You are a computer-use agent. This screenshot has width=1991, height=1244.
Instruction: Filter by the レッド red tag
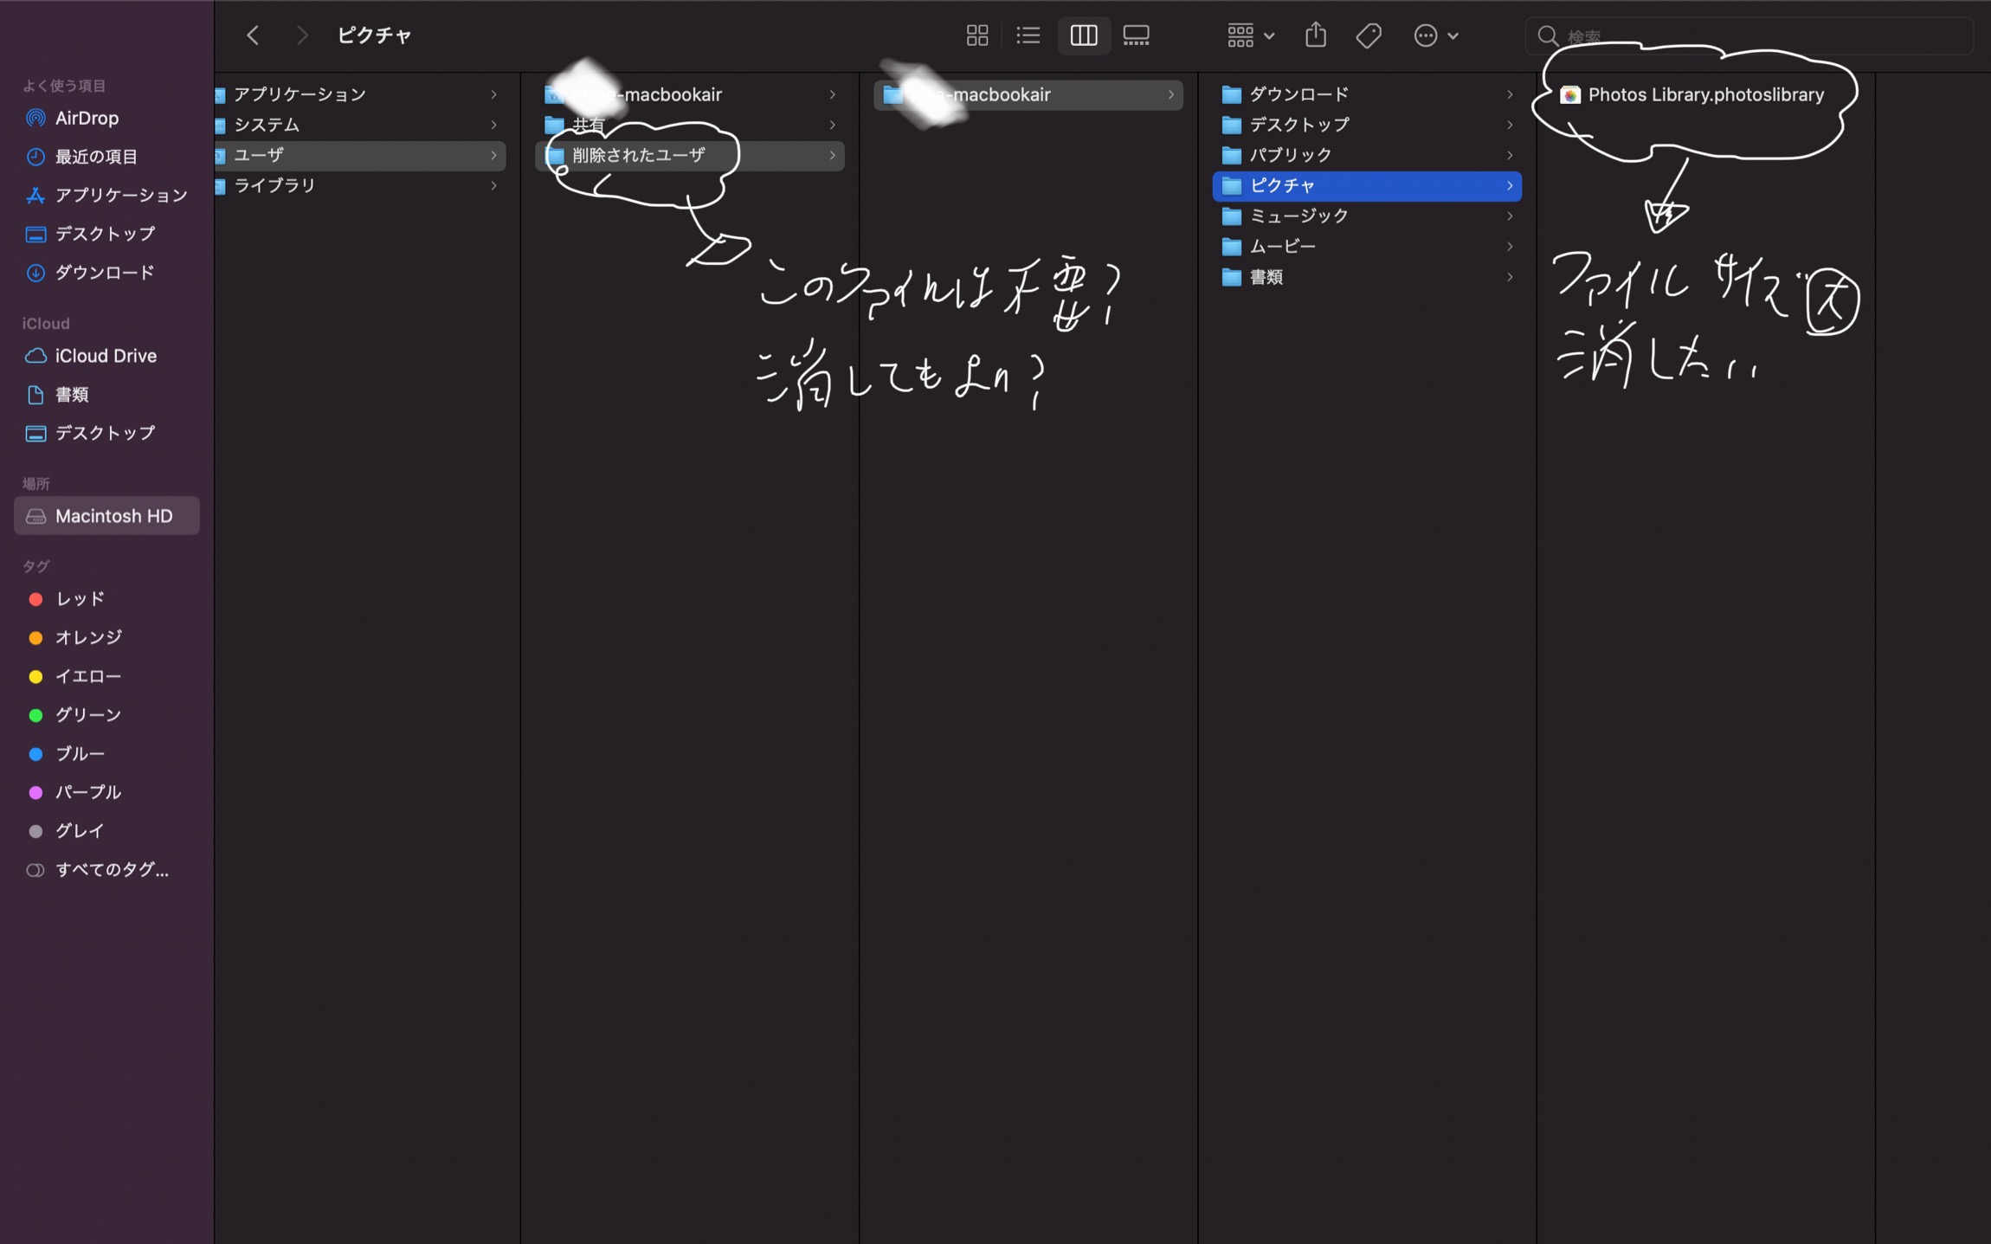pyautogui.click(x=80, y=599)
